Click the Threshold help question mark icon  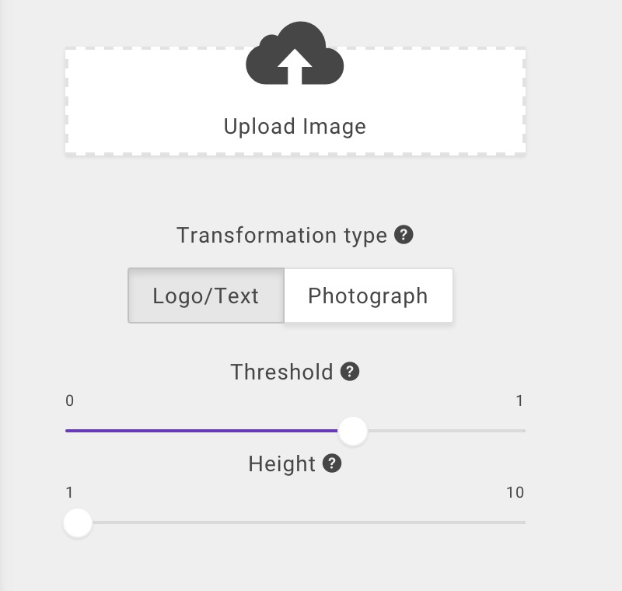point(350,372)
